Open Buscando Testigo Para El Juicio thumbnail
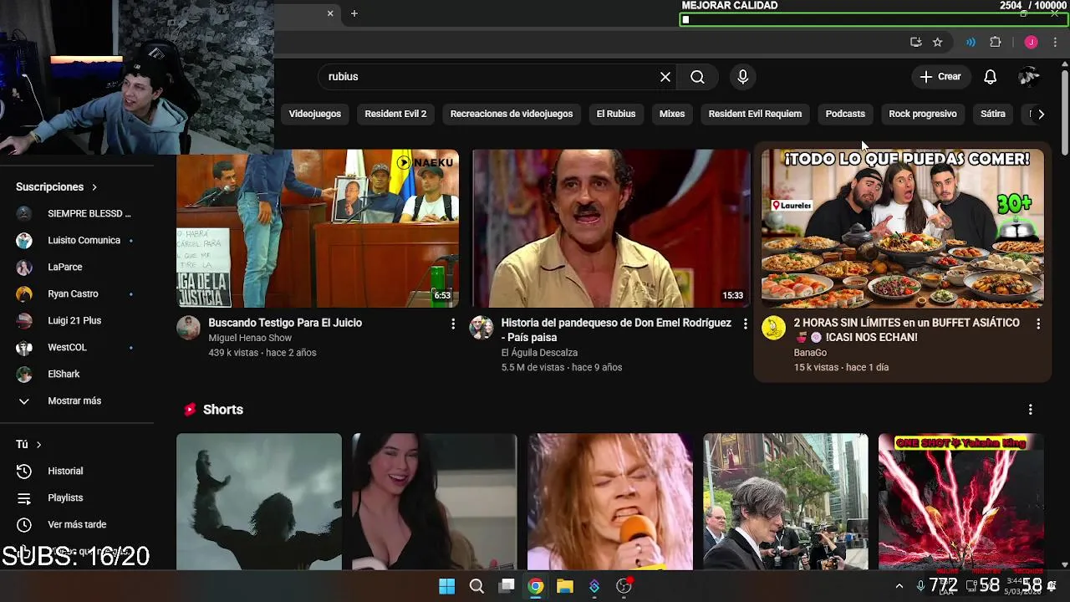The width and height of the screenshot is (1070, 602). [318, 228]
